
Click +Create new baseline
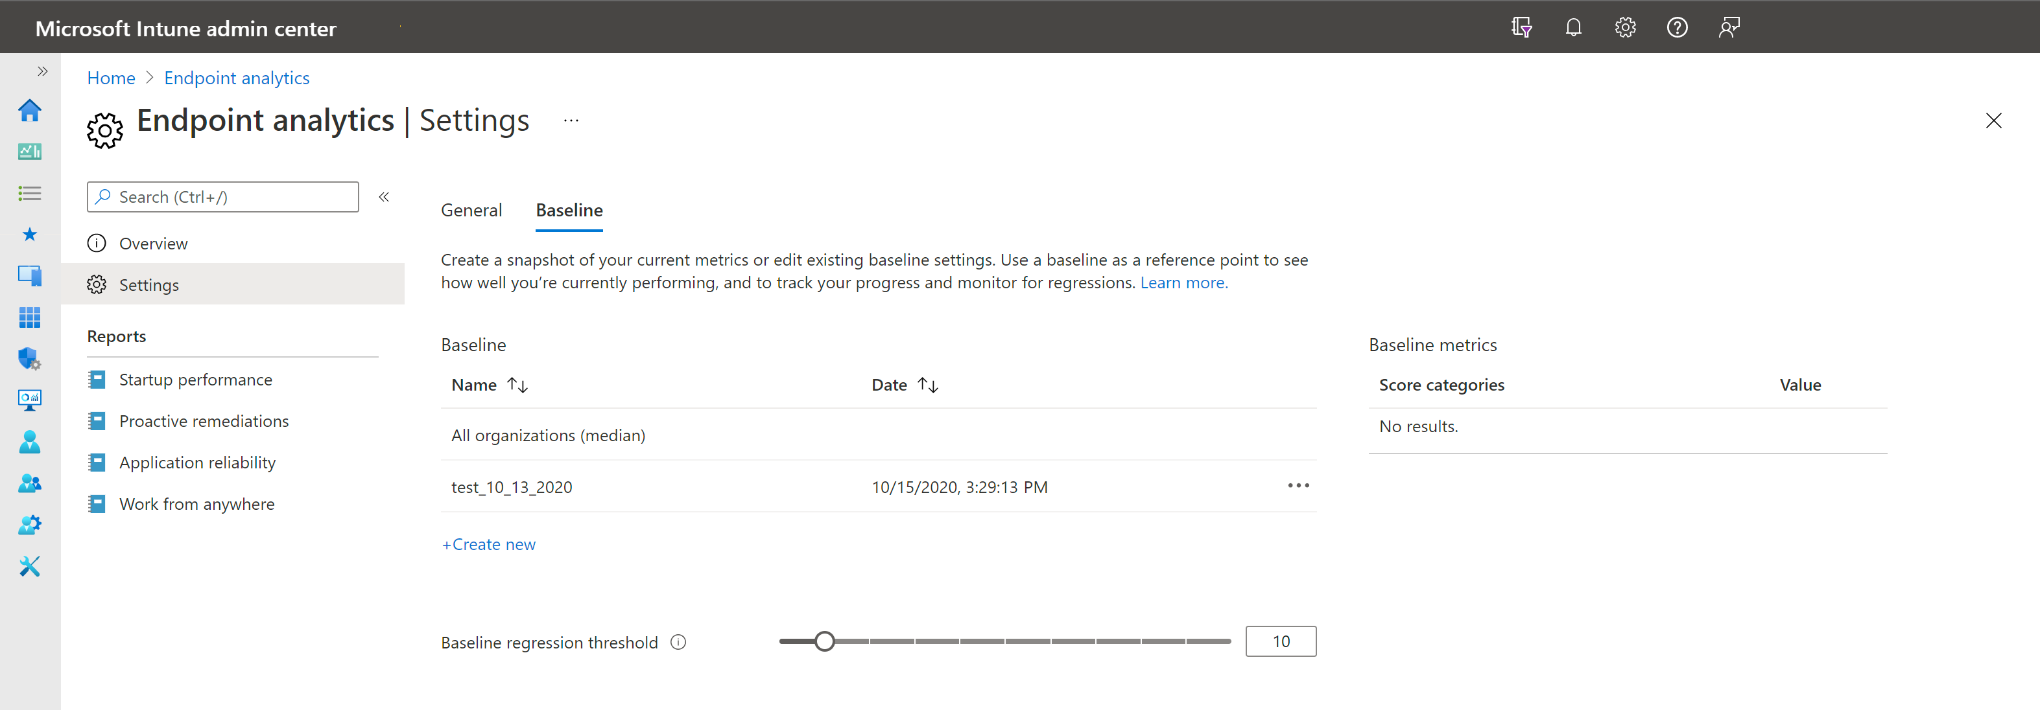coord(489,545)
